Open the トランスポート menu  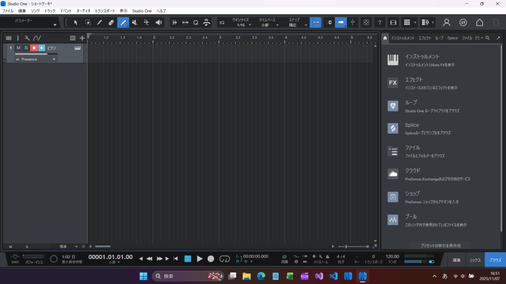pos(105,11)
